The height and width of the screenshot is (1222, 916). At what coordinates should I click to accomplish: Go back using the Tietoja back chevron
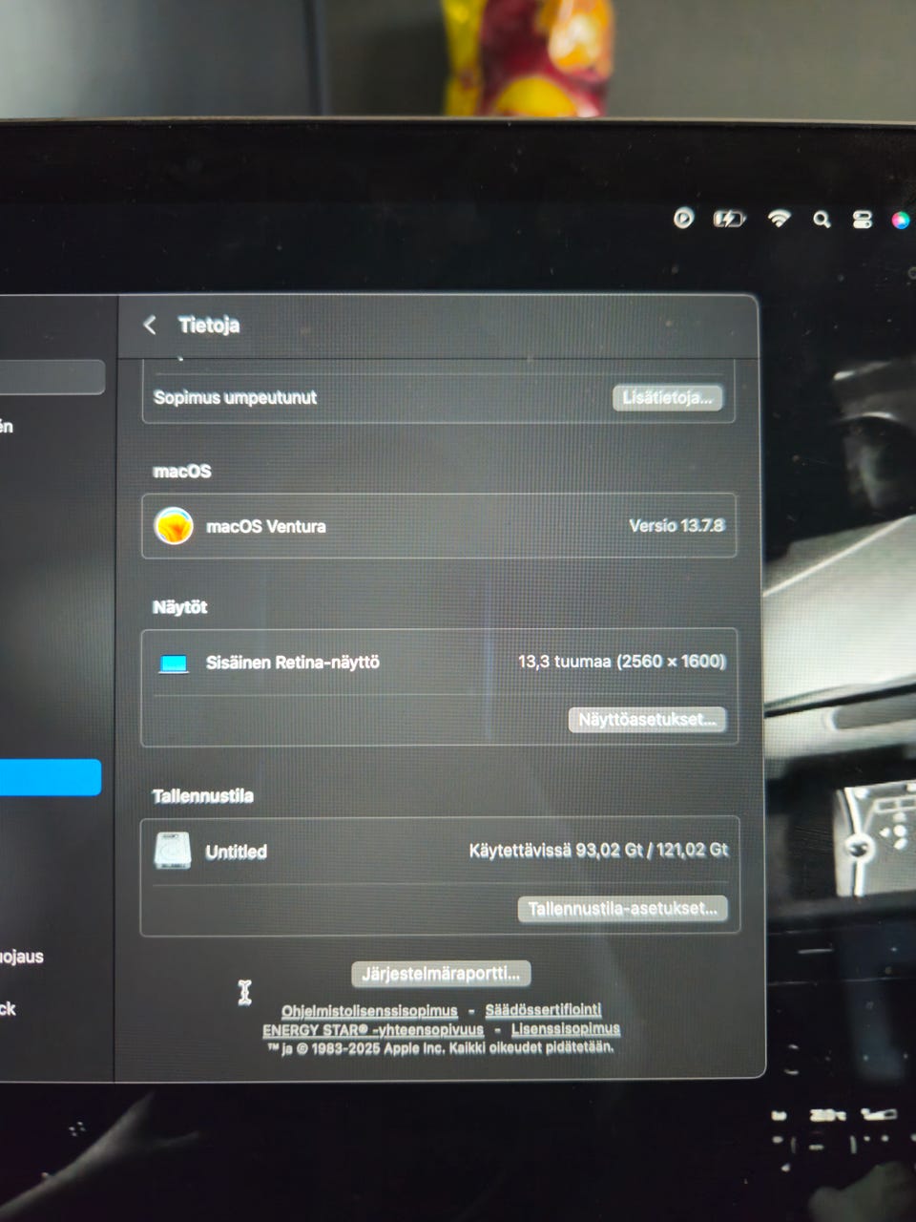[x=150, y=326]
